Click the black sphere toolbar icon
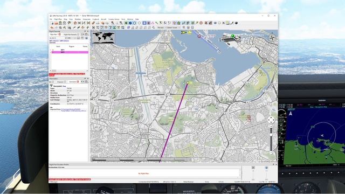Viewport: 345px width, 194px height. pyautogui.click(x=236, y=23)
